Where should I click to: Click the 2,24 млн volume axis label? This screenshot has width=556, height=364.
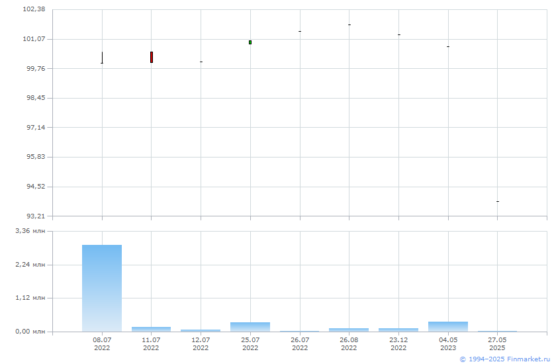pyautogui.click(x=30, y=265)
